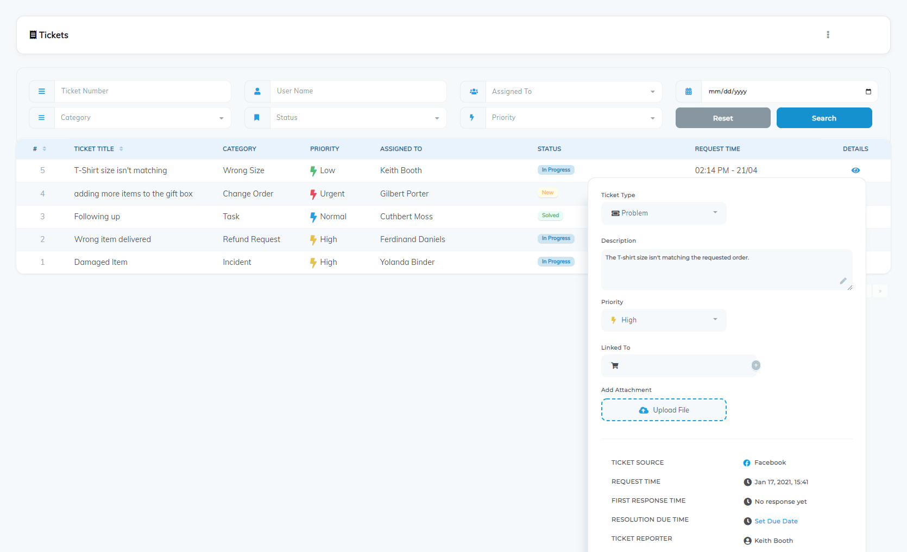
Task: Click the '02:14 PM - 21/04' request time
Action: pos(726,170)
